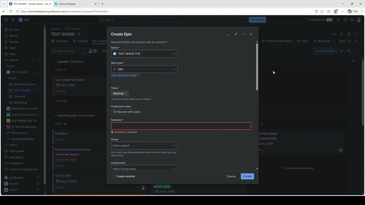Click the user avatar in Jira header
Screen dimensions: 365x205
(359, 20)
